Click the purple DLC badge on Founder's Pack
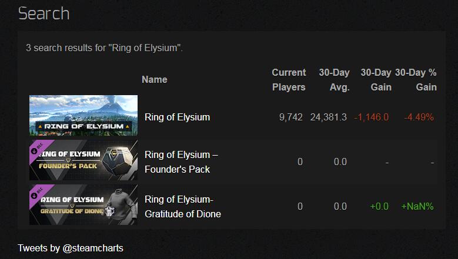The height and width of the screenshot is (259, 458). coord(36,149)
